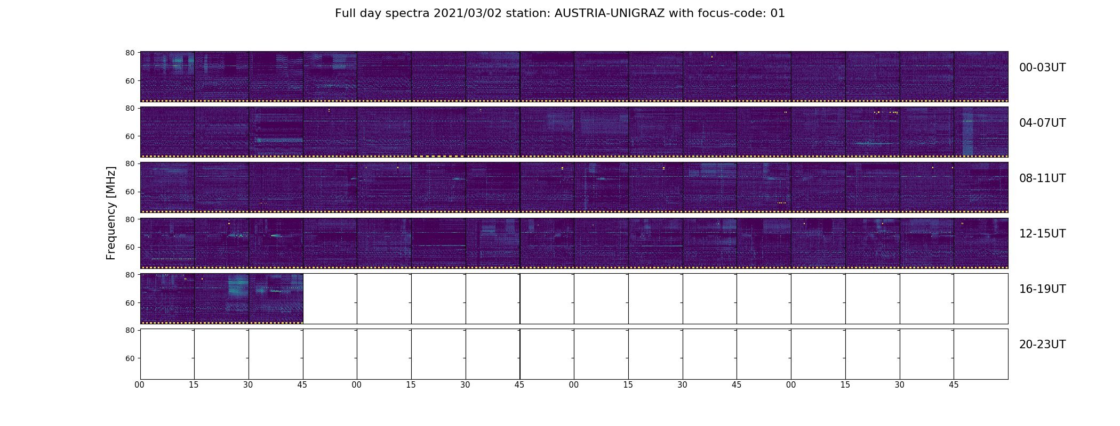The height and width of the screenshot is (426, 1120).
Task: Select the 60 tick of the 20-23UT row
Action: [130, 358]
